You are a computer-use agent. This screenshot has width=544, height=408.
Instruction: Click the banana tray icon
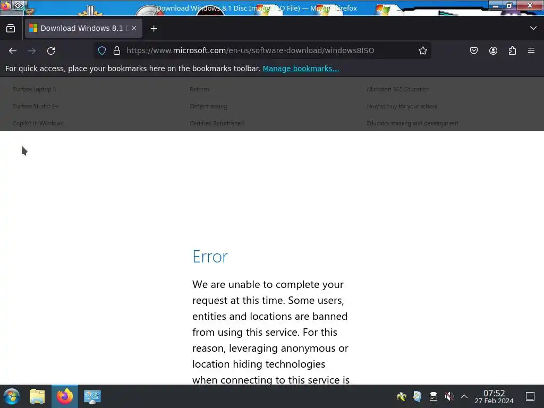[x=402, y=396]
